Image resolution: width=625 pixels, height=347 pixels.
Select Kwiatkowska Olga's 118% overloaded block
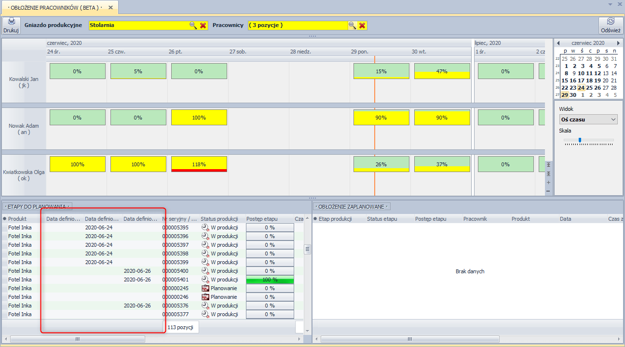[199, 164]
